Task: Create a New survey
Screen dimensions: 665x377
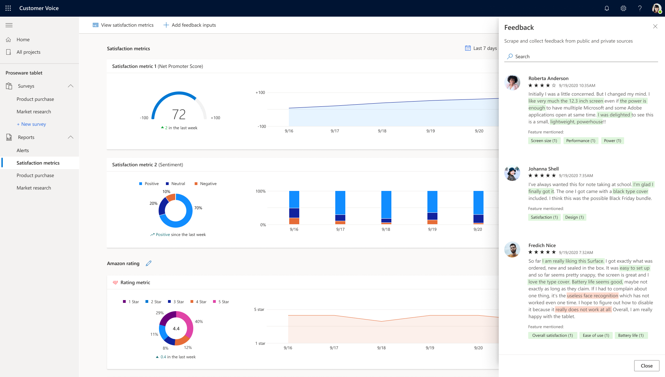Action: 32,124
